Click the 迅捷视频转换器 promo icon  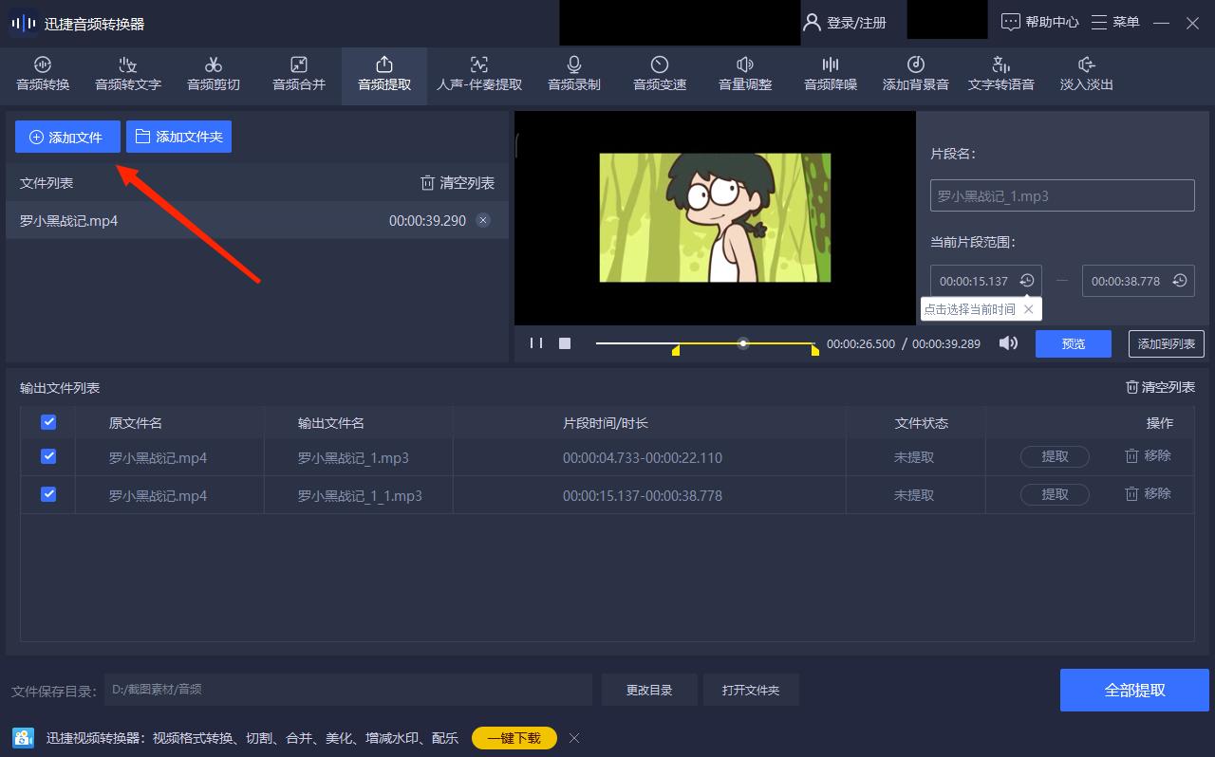(x=24, y=738)
